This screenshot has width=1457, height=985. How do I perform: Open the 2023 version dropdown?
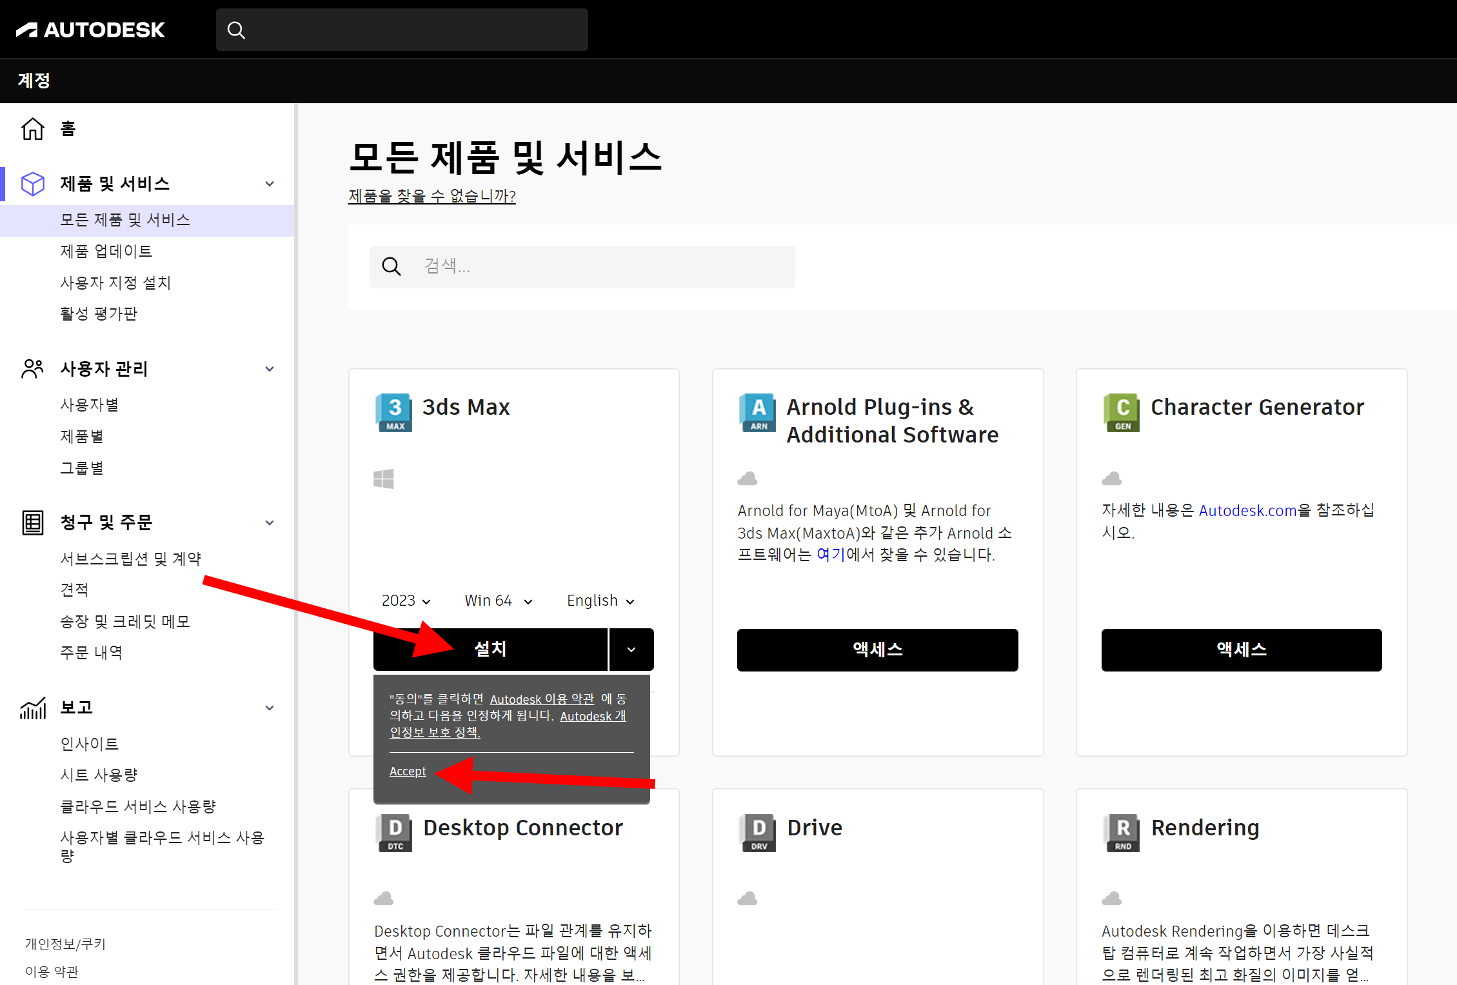[x=406, y=601]
